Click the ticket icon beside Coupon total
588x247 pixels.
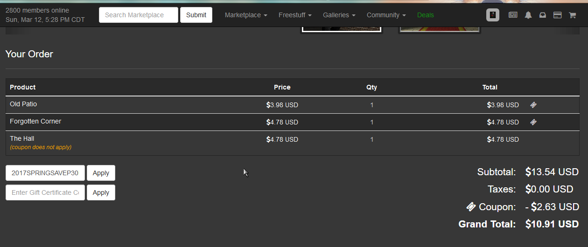coord(471,206)
